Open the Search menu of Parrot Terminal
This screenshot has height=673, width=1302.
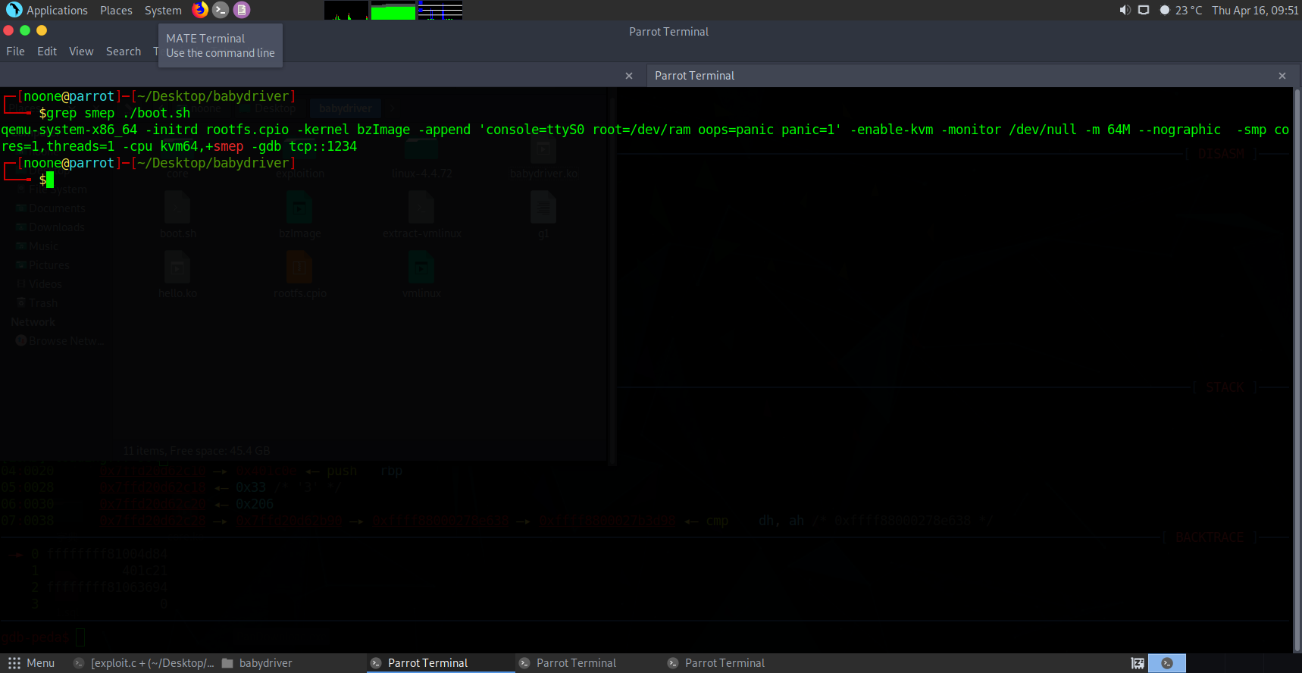tap(124, 52)
